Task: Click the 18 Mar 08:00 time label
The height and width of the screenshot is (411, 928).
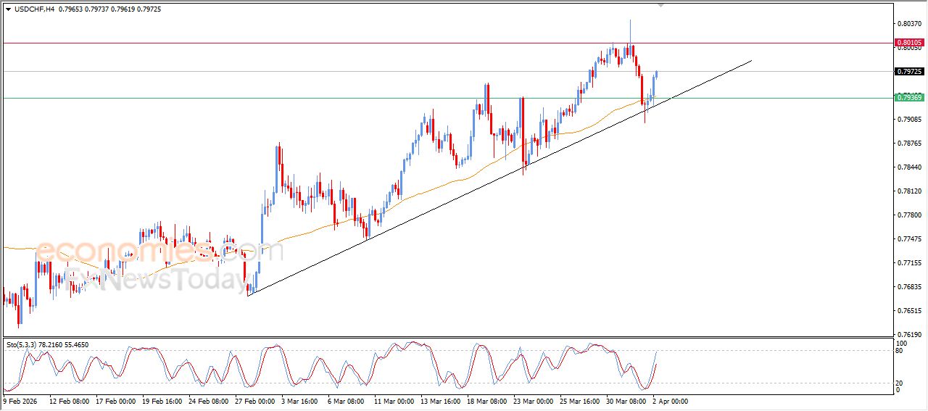Action: [487, 401]
